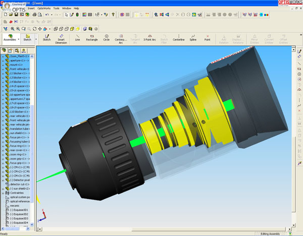Click the OptisWorks light source icon
Image resolution: width=303 pixels, height=236 pixels.
(156, 15)
